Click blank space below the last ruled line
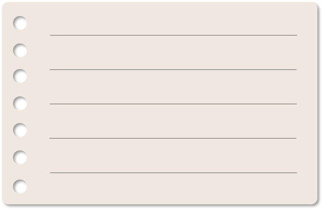The width and height of the screenshot is (323, 210). click(x=173, y=188)
